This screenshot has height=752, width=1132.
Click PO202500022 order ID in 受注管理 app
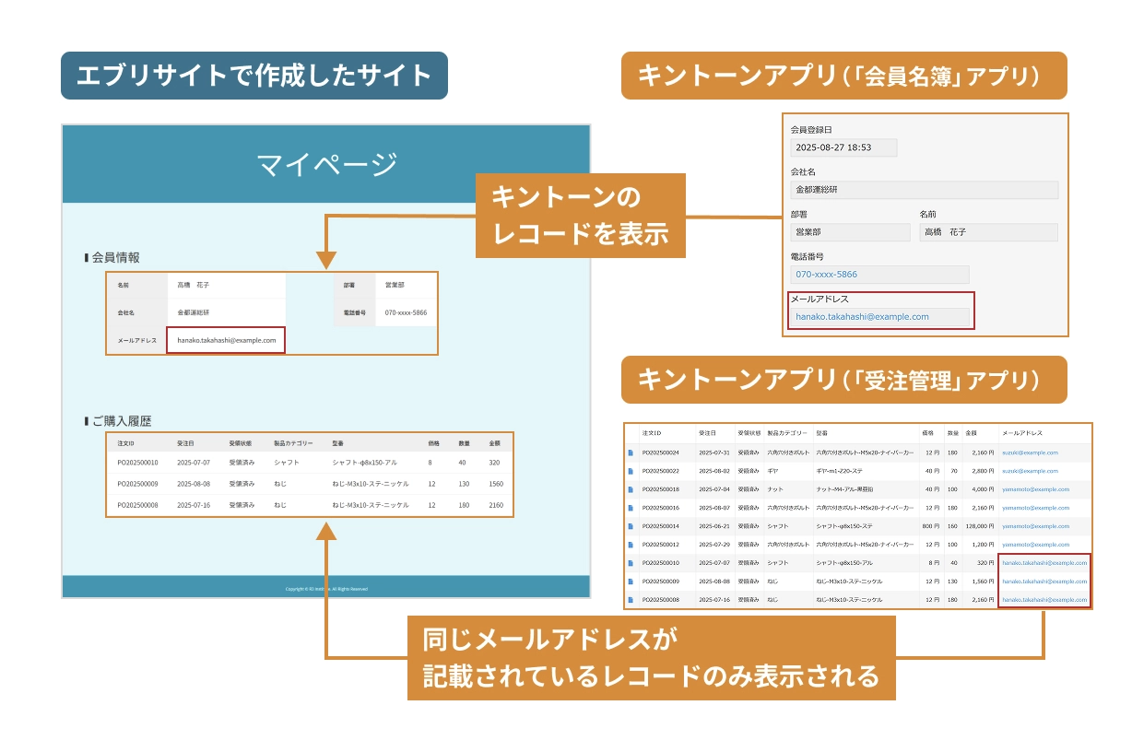[660, 471]
